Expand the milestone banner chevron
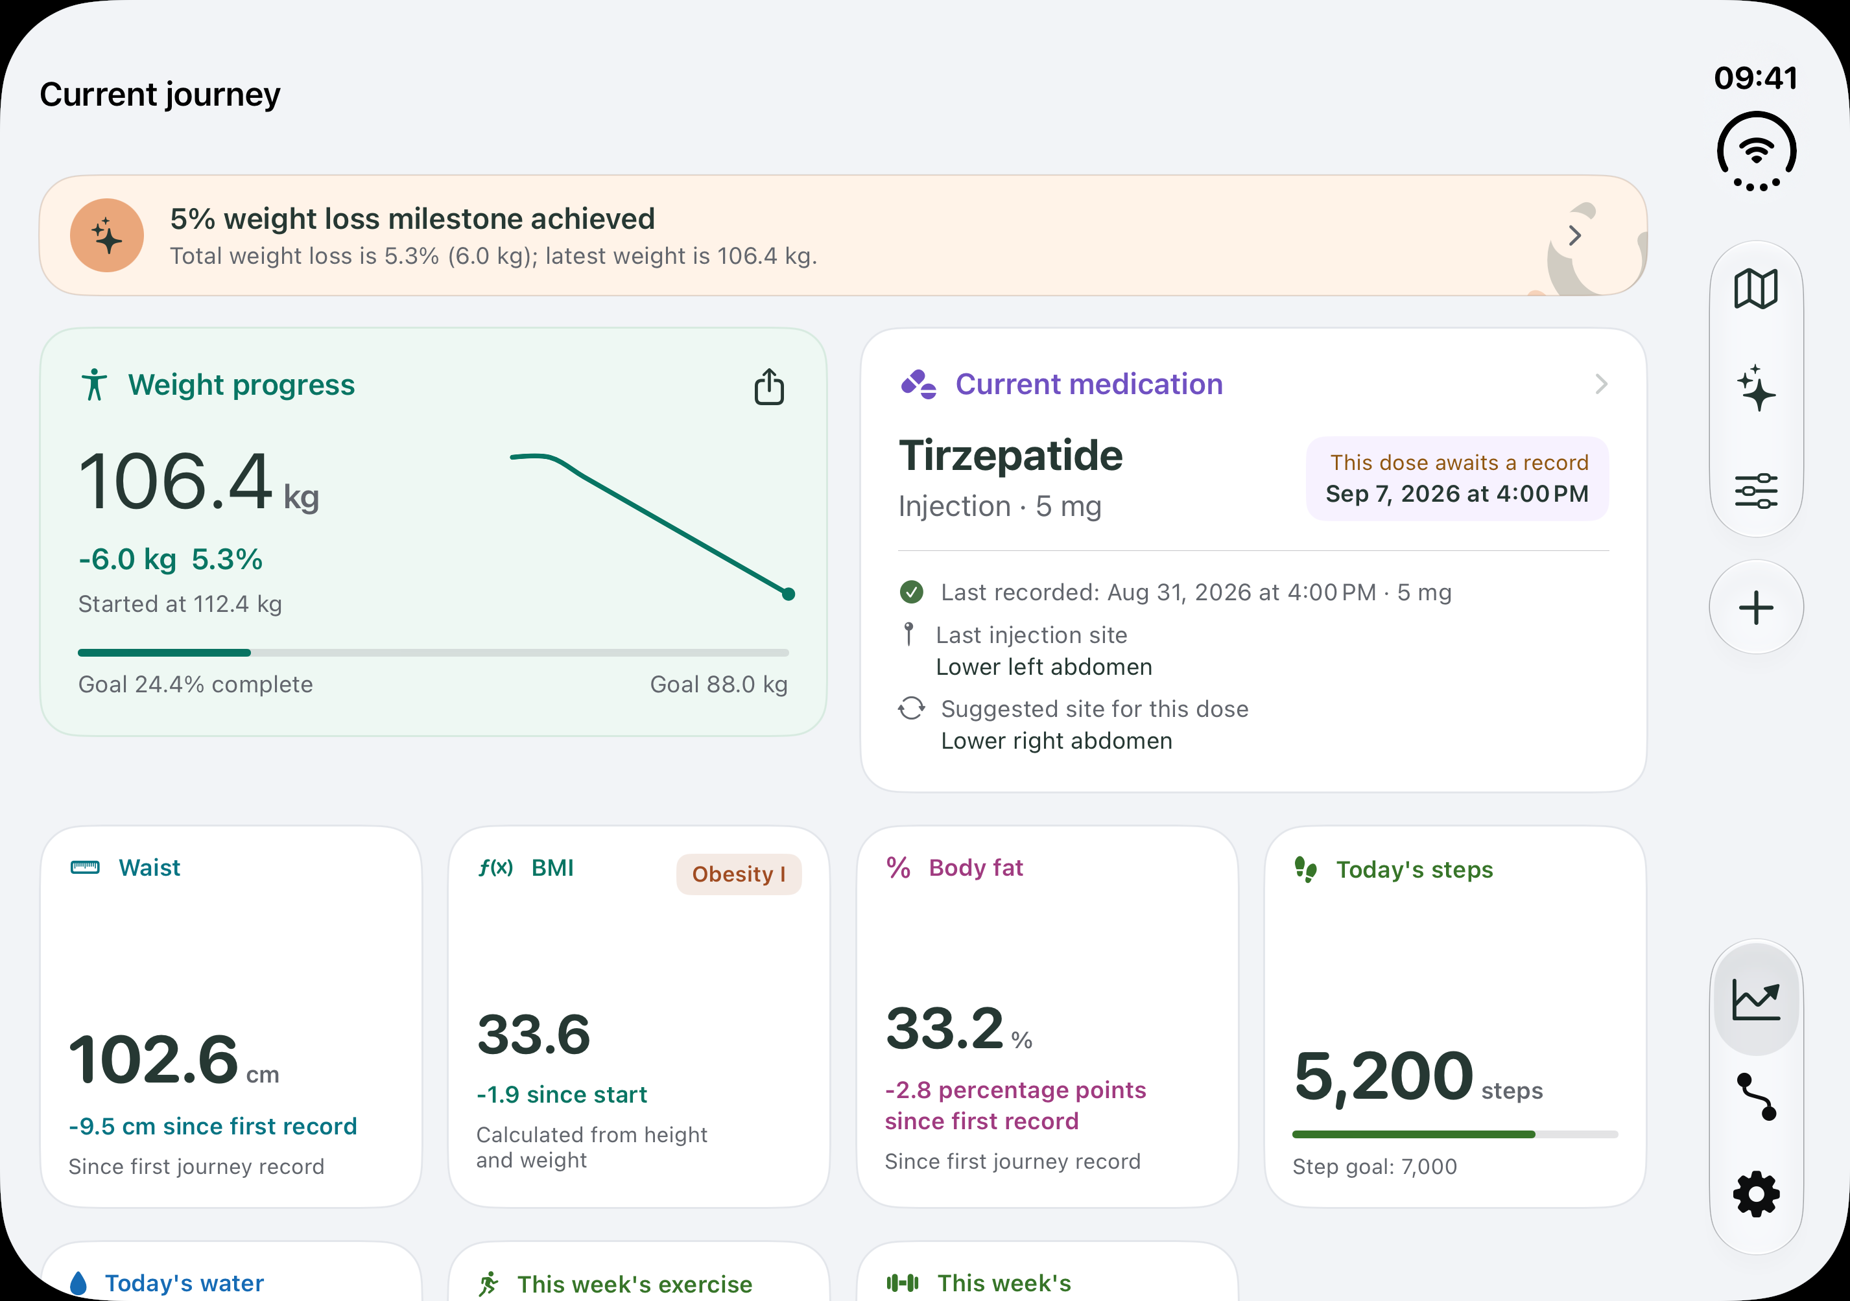The width and height of the screenshot is (1850, 1301). click(1574, 235)
